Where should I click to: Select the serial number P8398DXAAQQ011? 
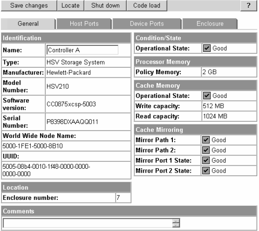73,122
